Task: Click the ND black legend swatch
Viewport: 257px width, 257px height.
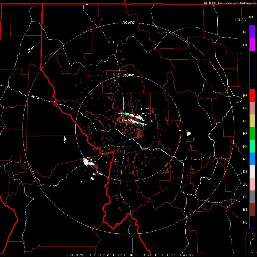Action: pos(252,222)
